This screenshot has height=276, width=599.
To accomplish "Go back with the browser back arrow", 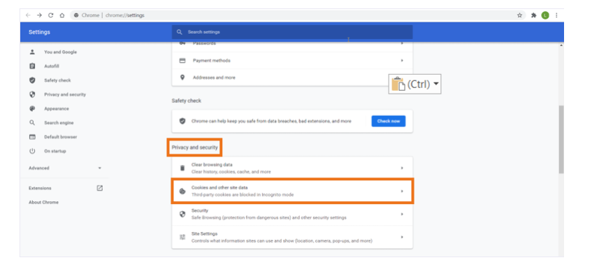I will pos(28,15).
